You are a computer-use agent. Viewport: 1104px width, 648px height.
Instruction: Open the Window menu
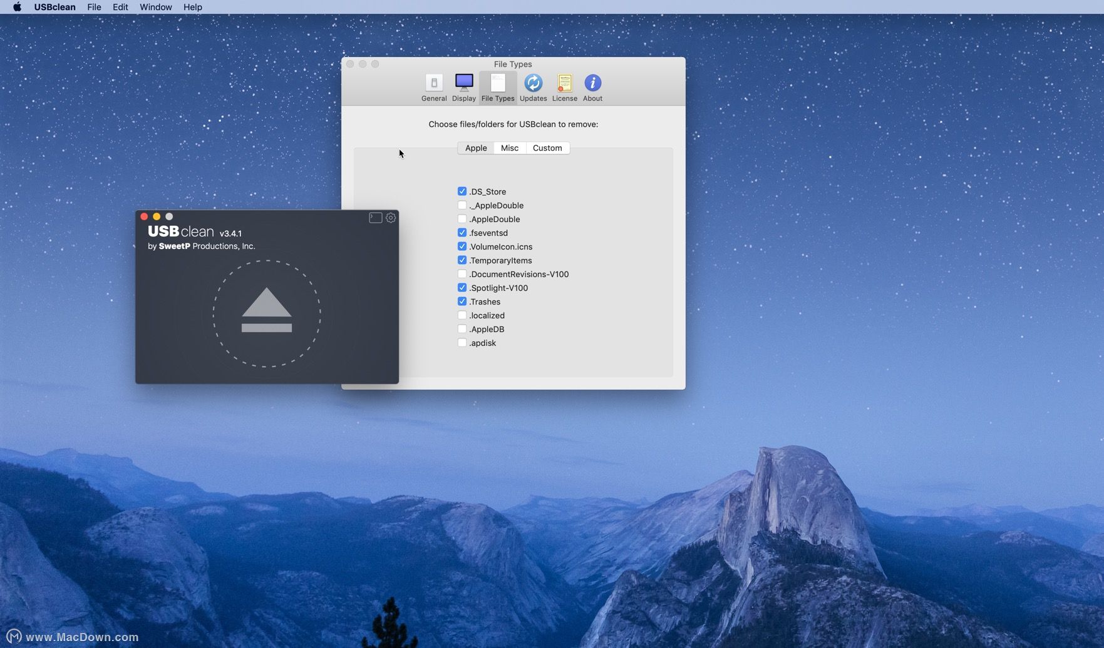pos(156,7)
